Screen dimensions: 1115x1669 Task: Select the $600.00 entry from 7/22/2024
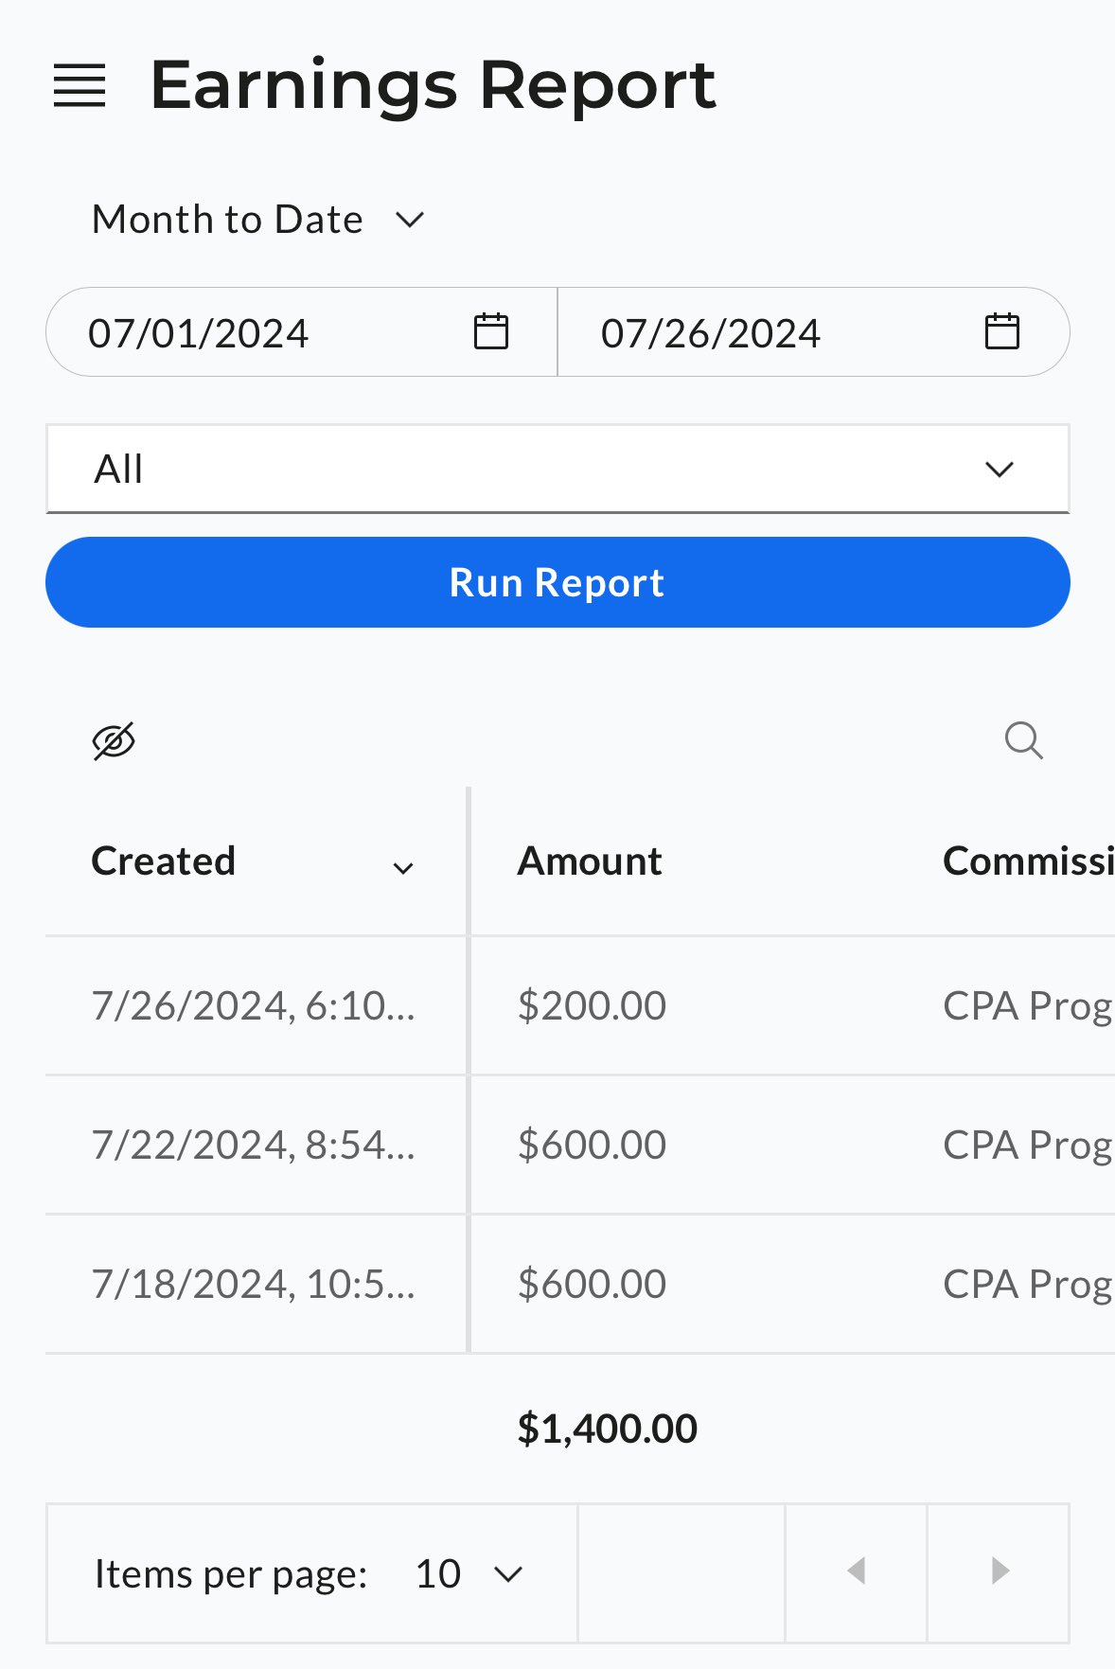592,1145
